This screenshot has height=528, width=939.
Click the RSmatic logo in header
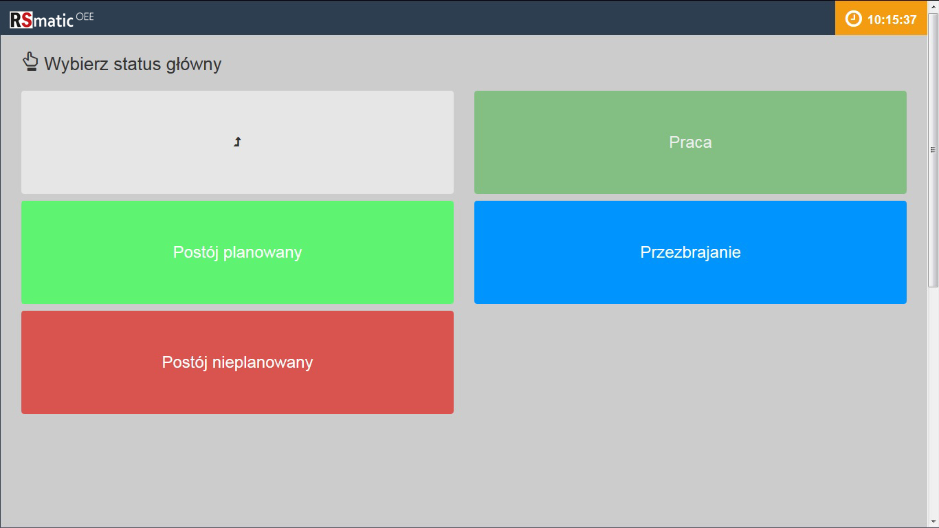point(42,20)
